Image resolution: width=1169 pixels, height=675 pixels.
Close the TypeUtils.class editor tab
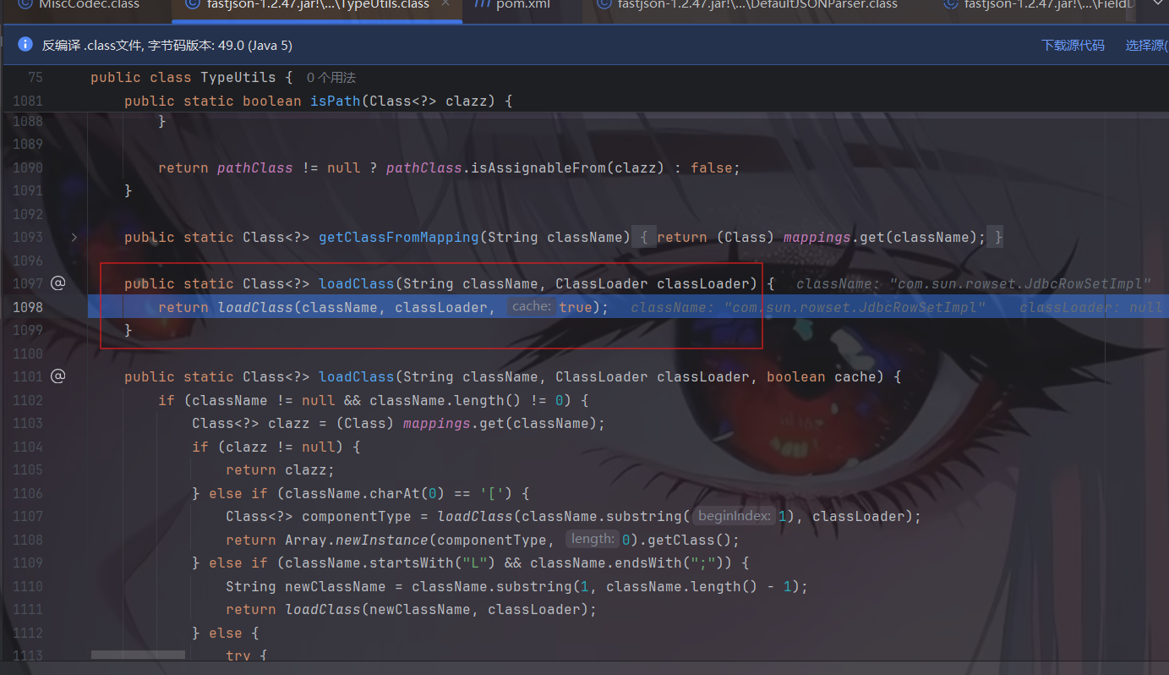pos(446,4)
